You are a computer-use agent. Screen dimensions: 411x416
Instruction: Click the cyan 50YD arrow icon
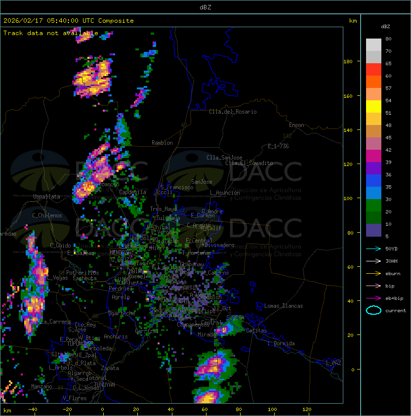point(373,249)
